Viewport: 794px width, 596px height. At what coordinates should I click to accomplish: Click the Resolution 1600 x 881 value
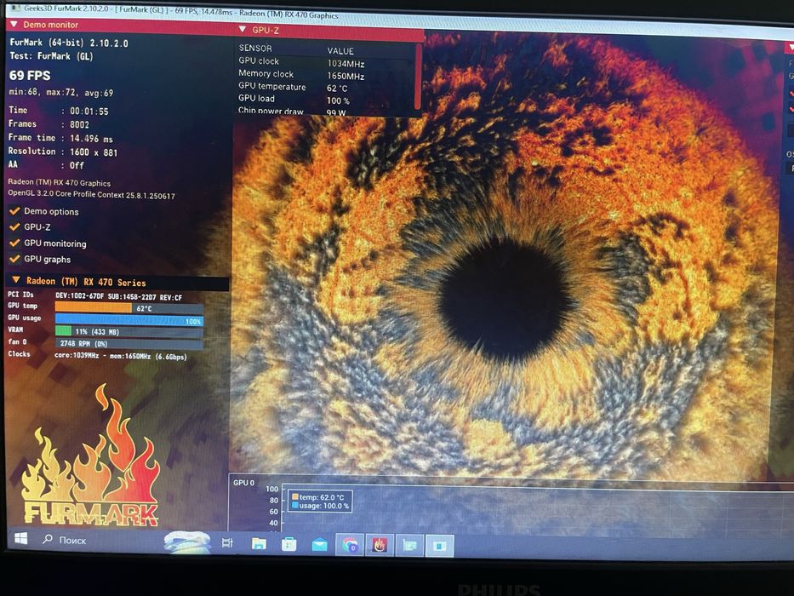tap(94, 152)
